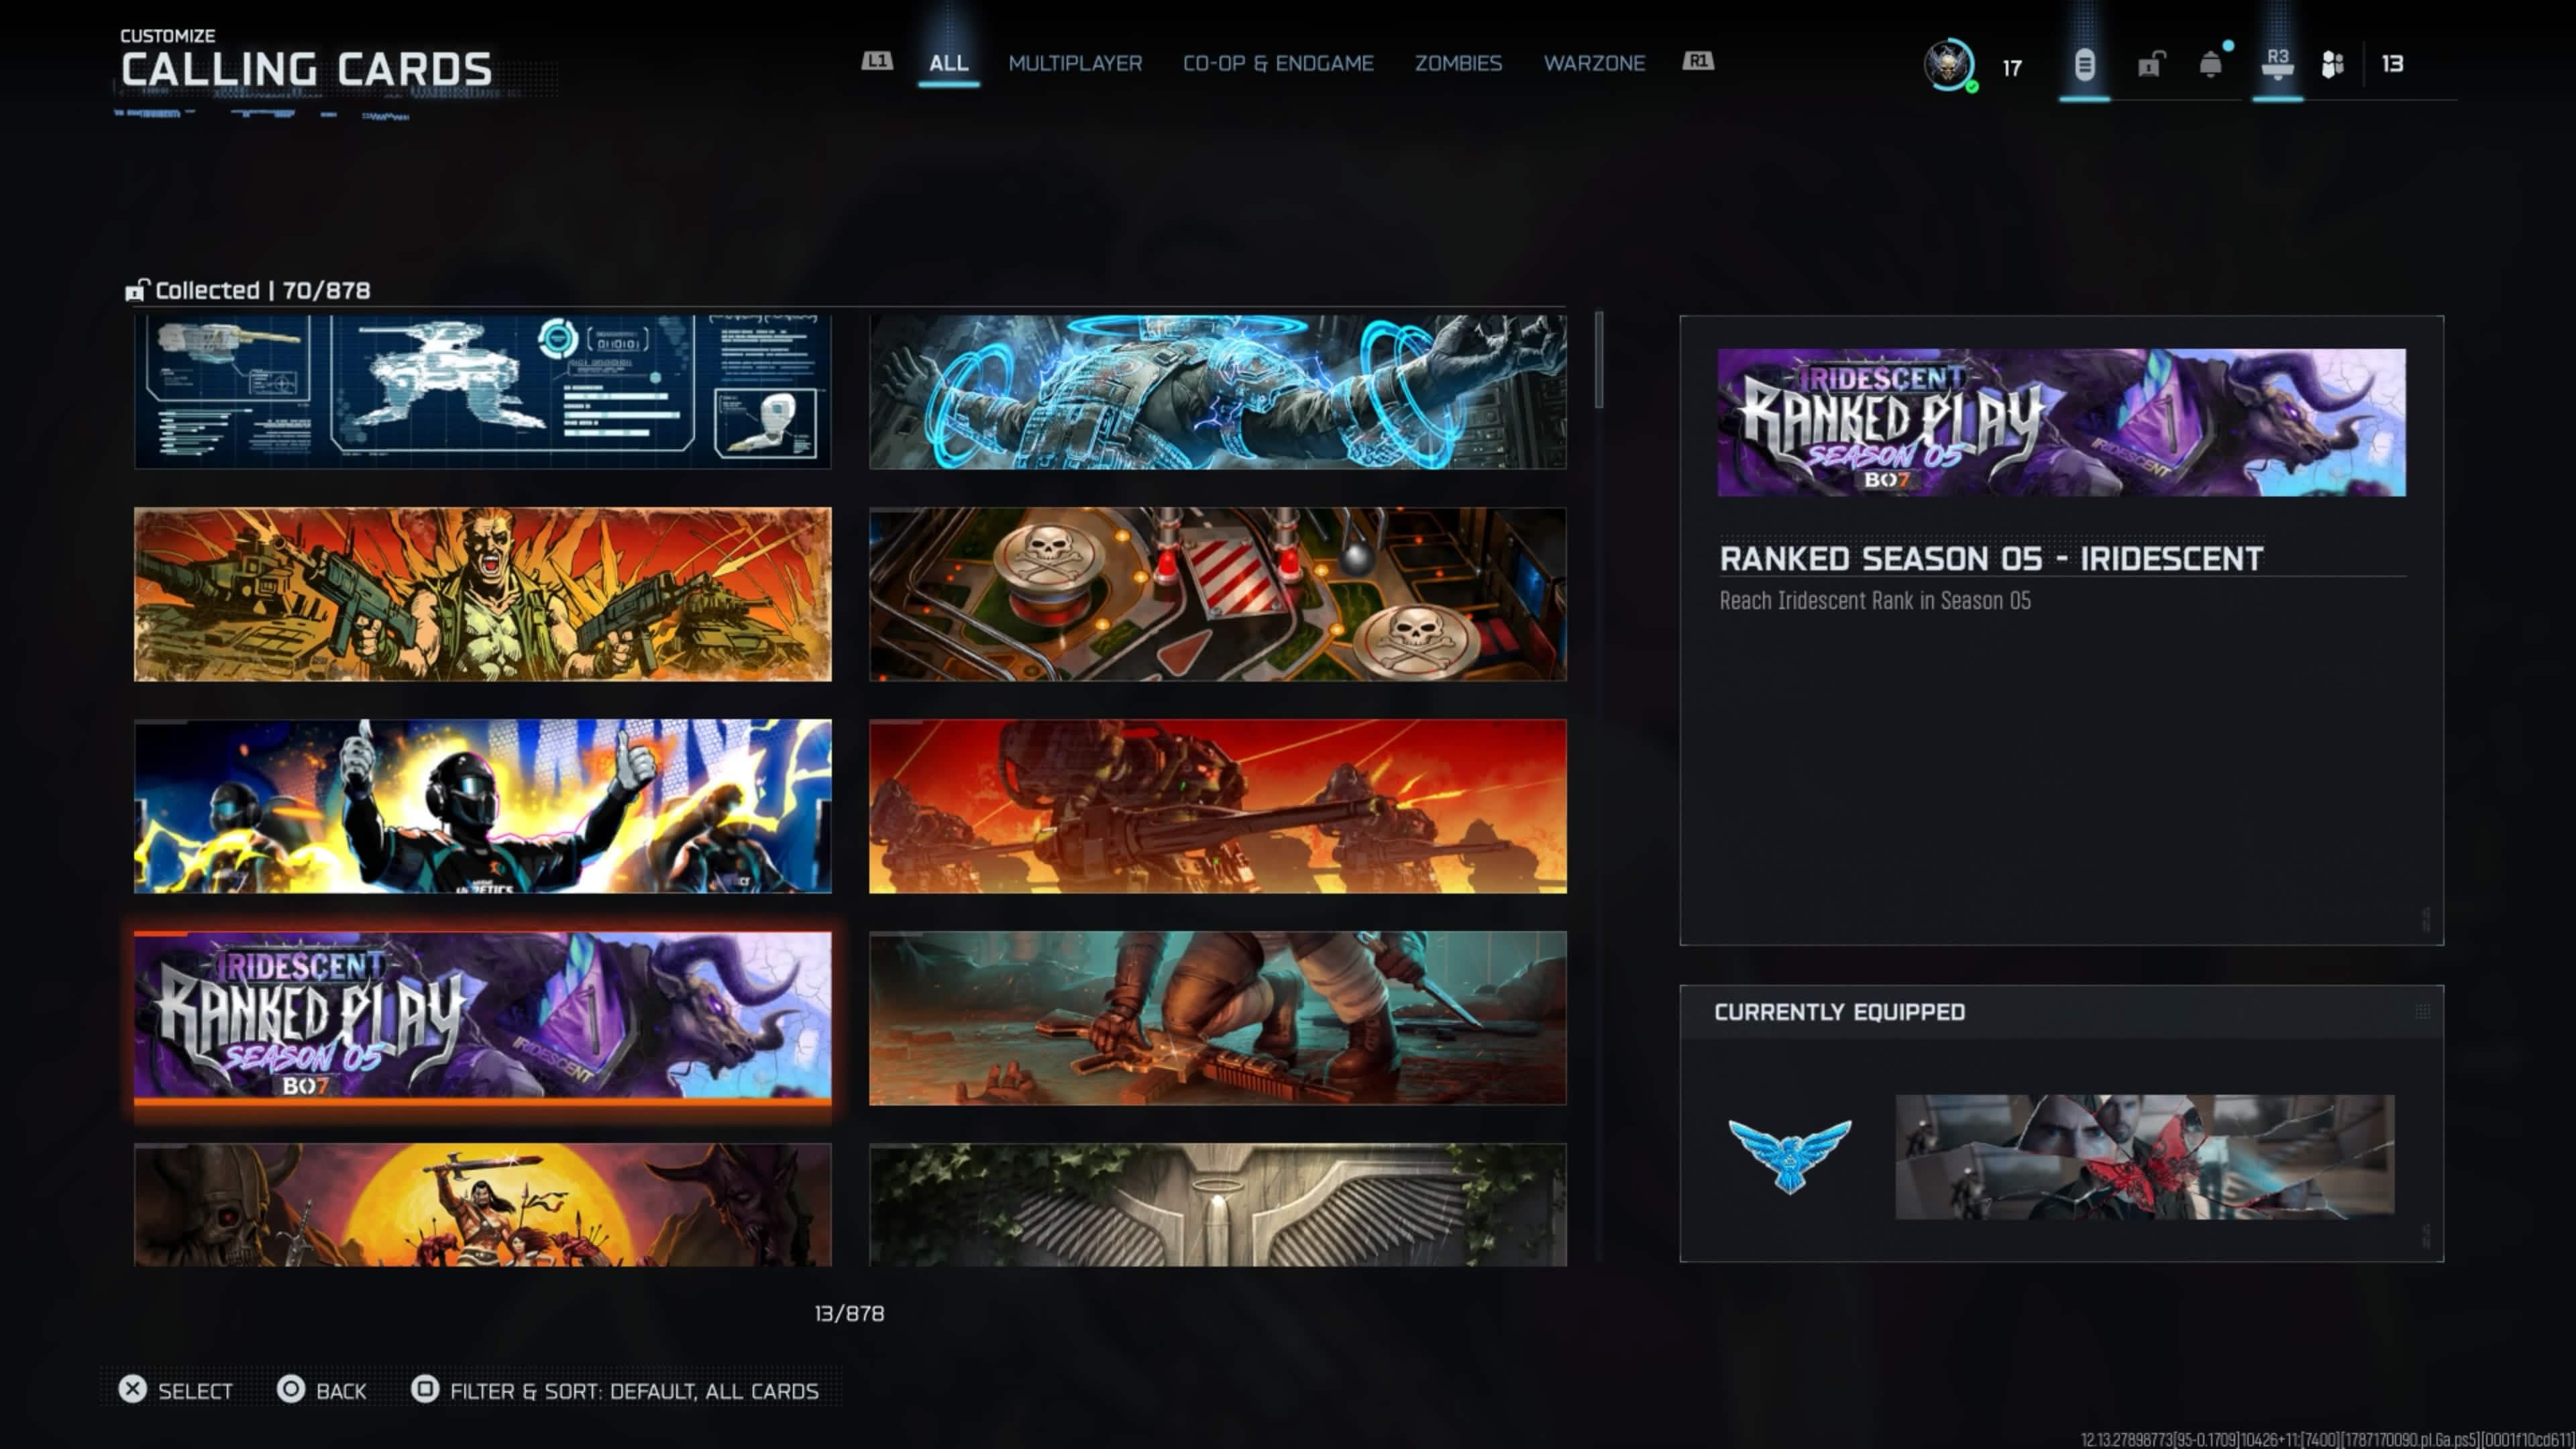2576x1449 pixels.
Task: Select the stone winged bullet calling card
Action: pyautogui.click(x=1218, y=1205)
